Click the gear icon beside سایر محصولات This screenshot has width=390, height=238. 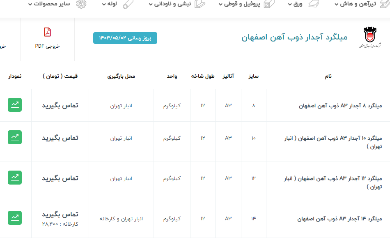[81, 4]
